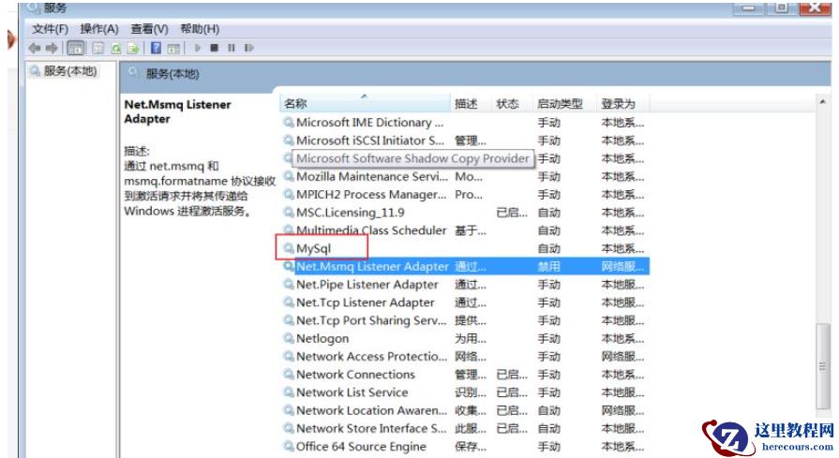This screenshot has height=458, width=839.
Task: Open the 帮助(H) menu
Action: pyautogui.click(x=200, y=29)
